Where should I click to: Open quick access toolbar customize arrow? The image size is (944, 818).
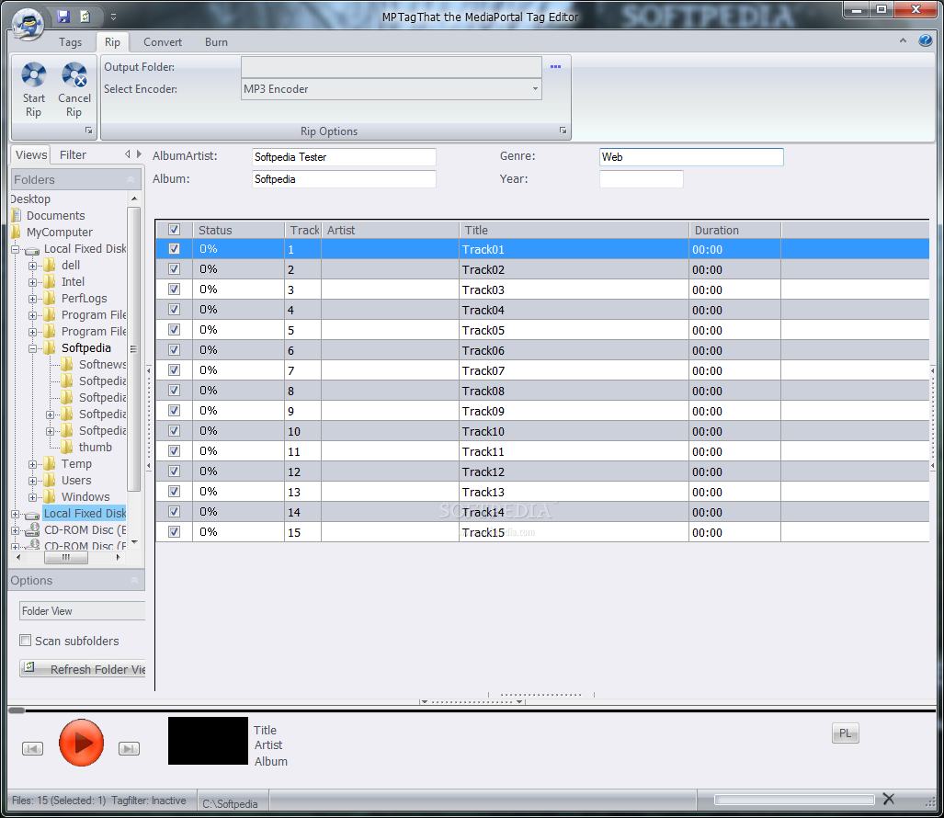click(x=113, y=17)
